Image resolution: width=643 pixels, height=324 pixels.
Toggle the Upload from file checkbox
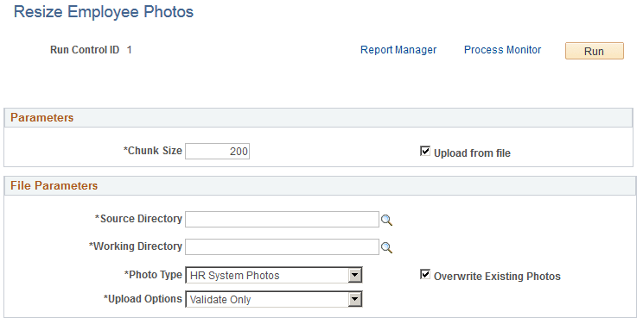click(425, 151)
